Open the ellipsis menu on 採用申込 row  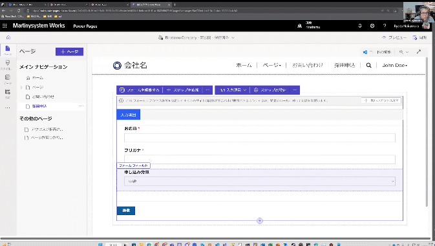click(x=81, y=106)
